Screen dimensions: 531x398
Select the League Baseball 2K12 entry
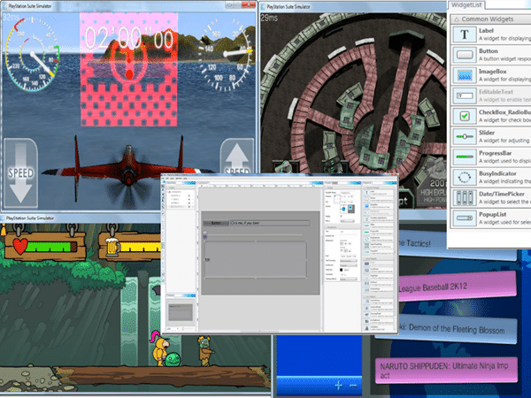(458, 287)
